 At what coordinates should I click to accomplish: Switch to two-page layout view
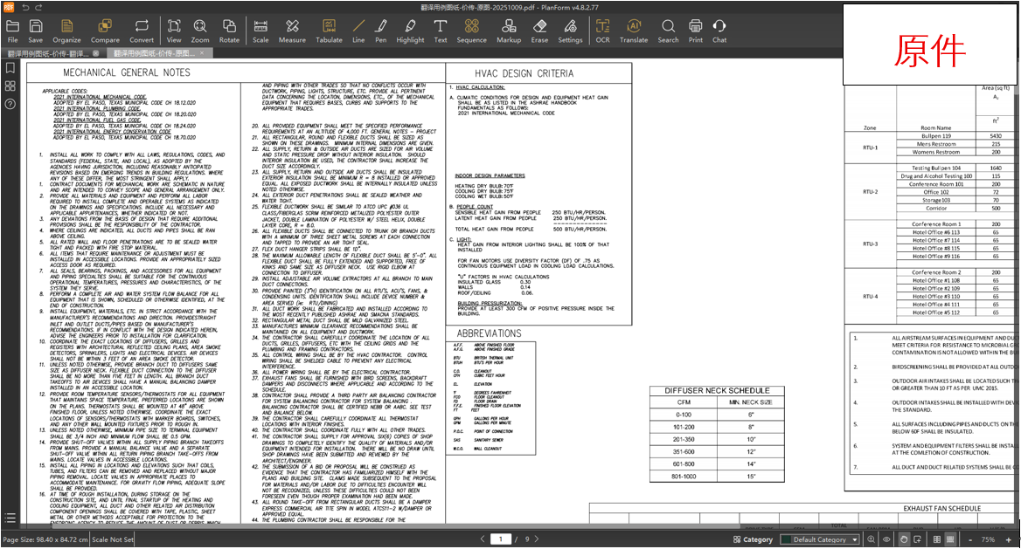coord(936,539)
